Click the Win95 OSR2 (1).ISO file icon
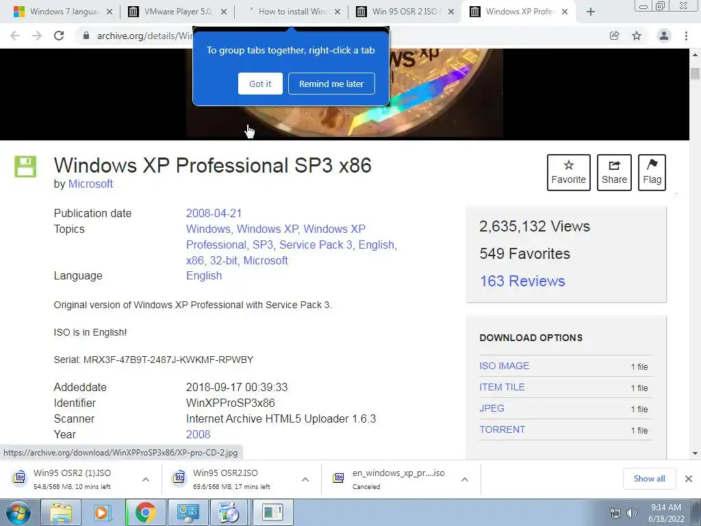701x526 pixels. pos(20,478)
